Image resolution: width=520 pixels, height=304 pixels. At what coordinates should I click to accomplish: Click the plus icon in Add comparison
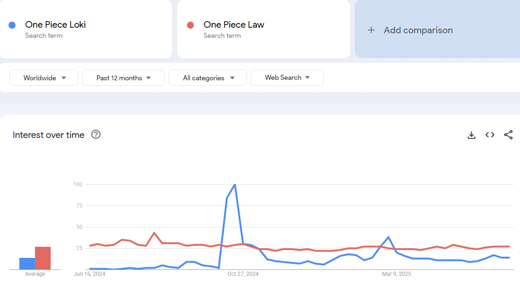[x=371, y=30]
